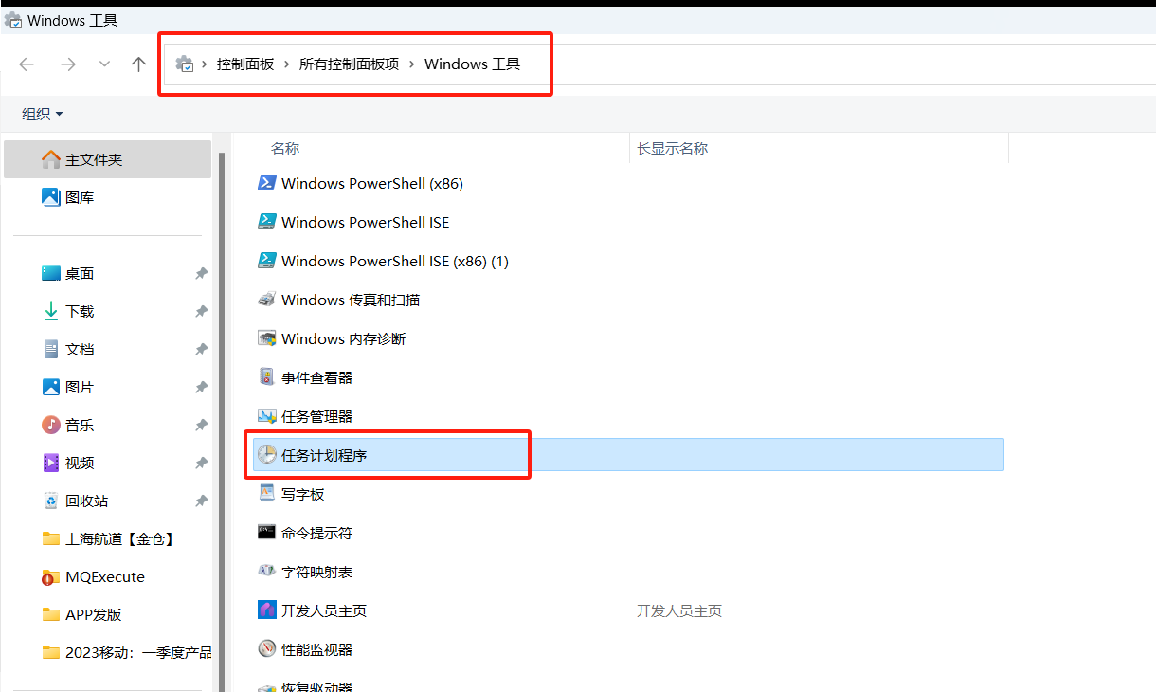Select the 主文件夹 label in sidebar
This screenshot has width=1156, height=692.
(94, 160)
